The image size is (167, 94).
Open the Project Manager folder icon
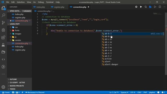3,52
